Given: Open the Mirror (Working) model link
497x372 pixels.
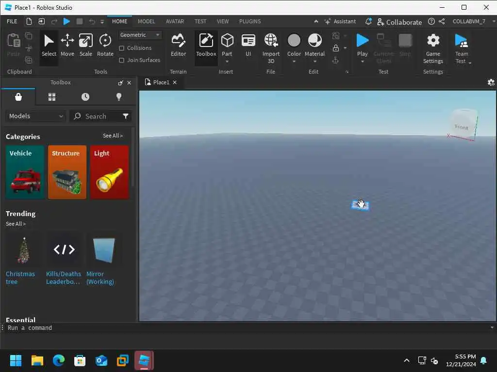Looking at the screenshot, I should click(x=100, y=278).
